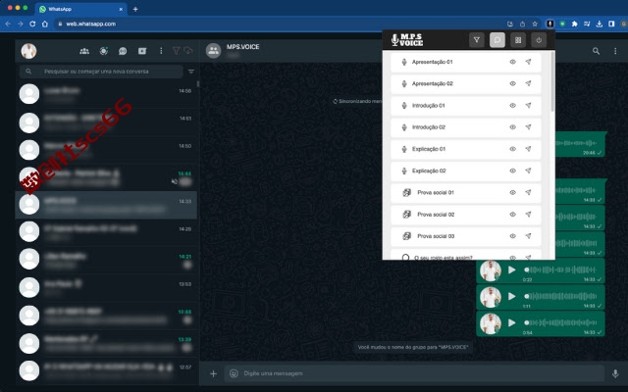Preview Prova social 02 with eye icon
Image resolution: width=628 pixels, height=392 pixels.
(x=512, y=215)
